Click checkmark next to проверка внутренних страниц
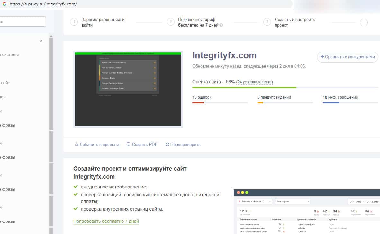Viewport: 380px width, 234px height. (76, 209)
